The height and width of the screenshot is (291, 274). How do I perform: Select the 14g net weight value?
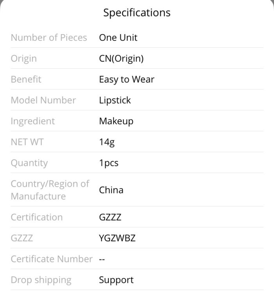[107, 142]
